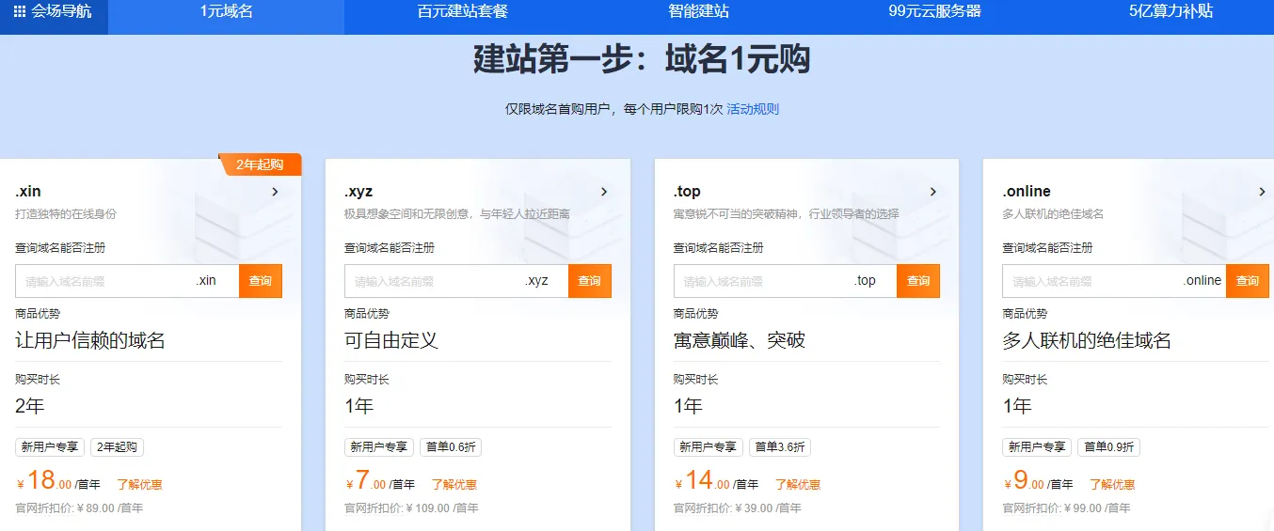Focus the .xyz domain prefix input
1274x531 pixels.
point(456,281)
